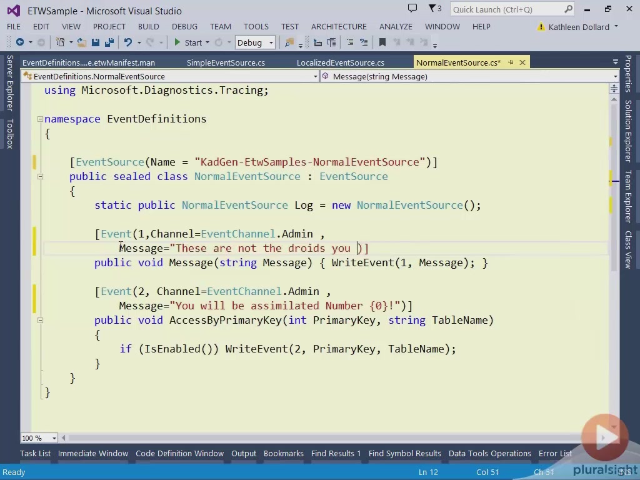Click the Open File folder icon
The width and height of the screenshot is (640, 480).
(x=82, y=42)
